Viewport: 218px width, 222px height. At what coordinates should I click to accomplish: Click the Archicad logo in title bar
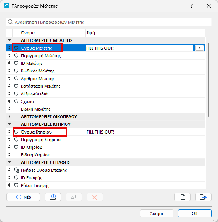coord(6,6)
